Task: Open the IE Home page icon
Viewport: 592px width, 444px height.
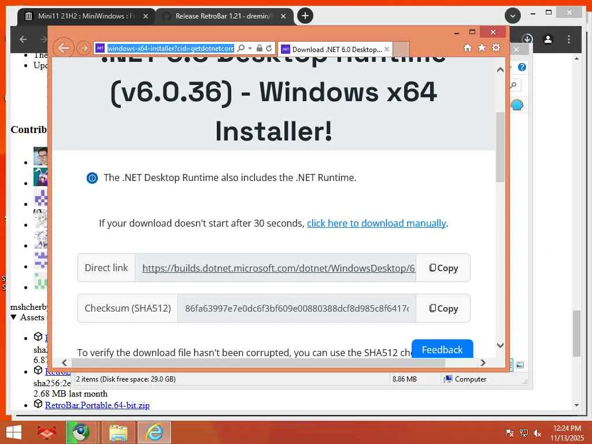Action: (467, 48)
